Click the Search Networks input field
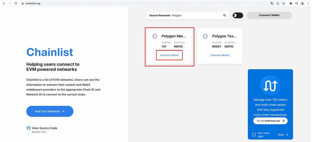 coord(188,16)
